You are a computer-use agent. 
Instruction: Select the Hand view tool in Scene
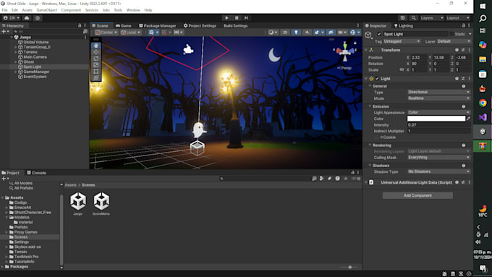pos(96,46)
